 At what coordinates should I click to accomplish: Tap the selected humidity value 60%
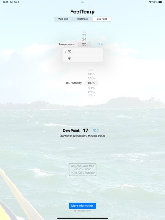coord(92,83)
